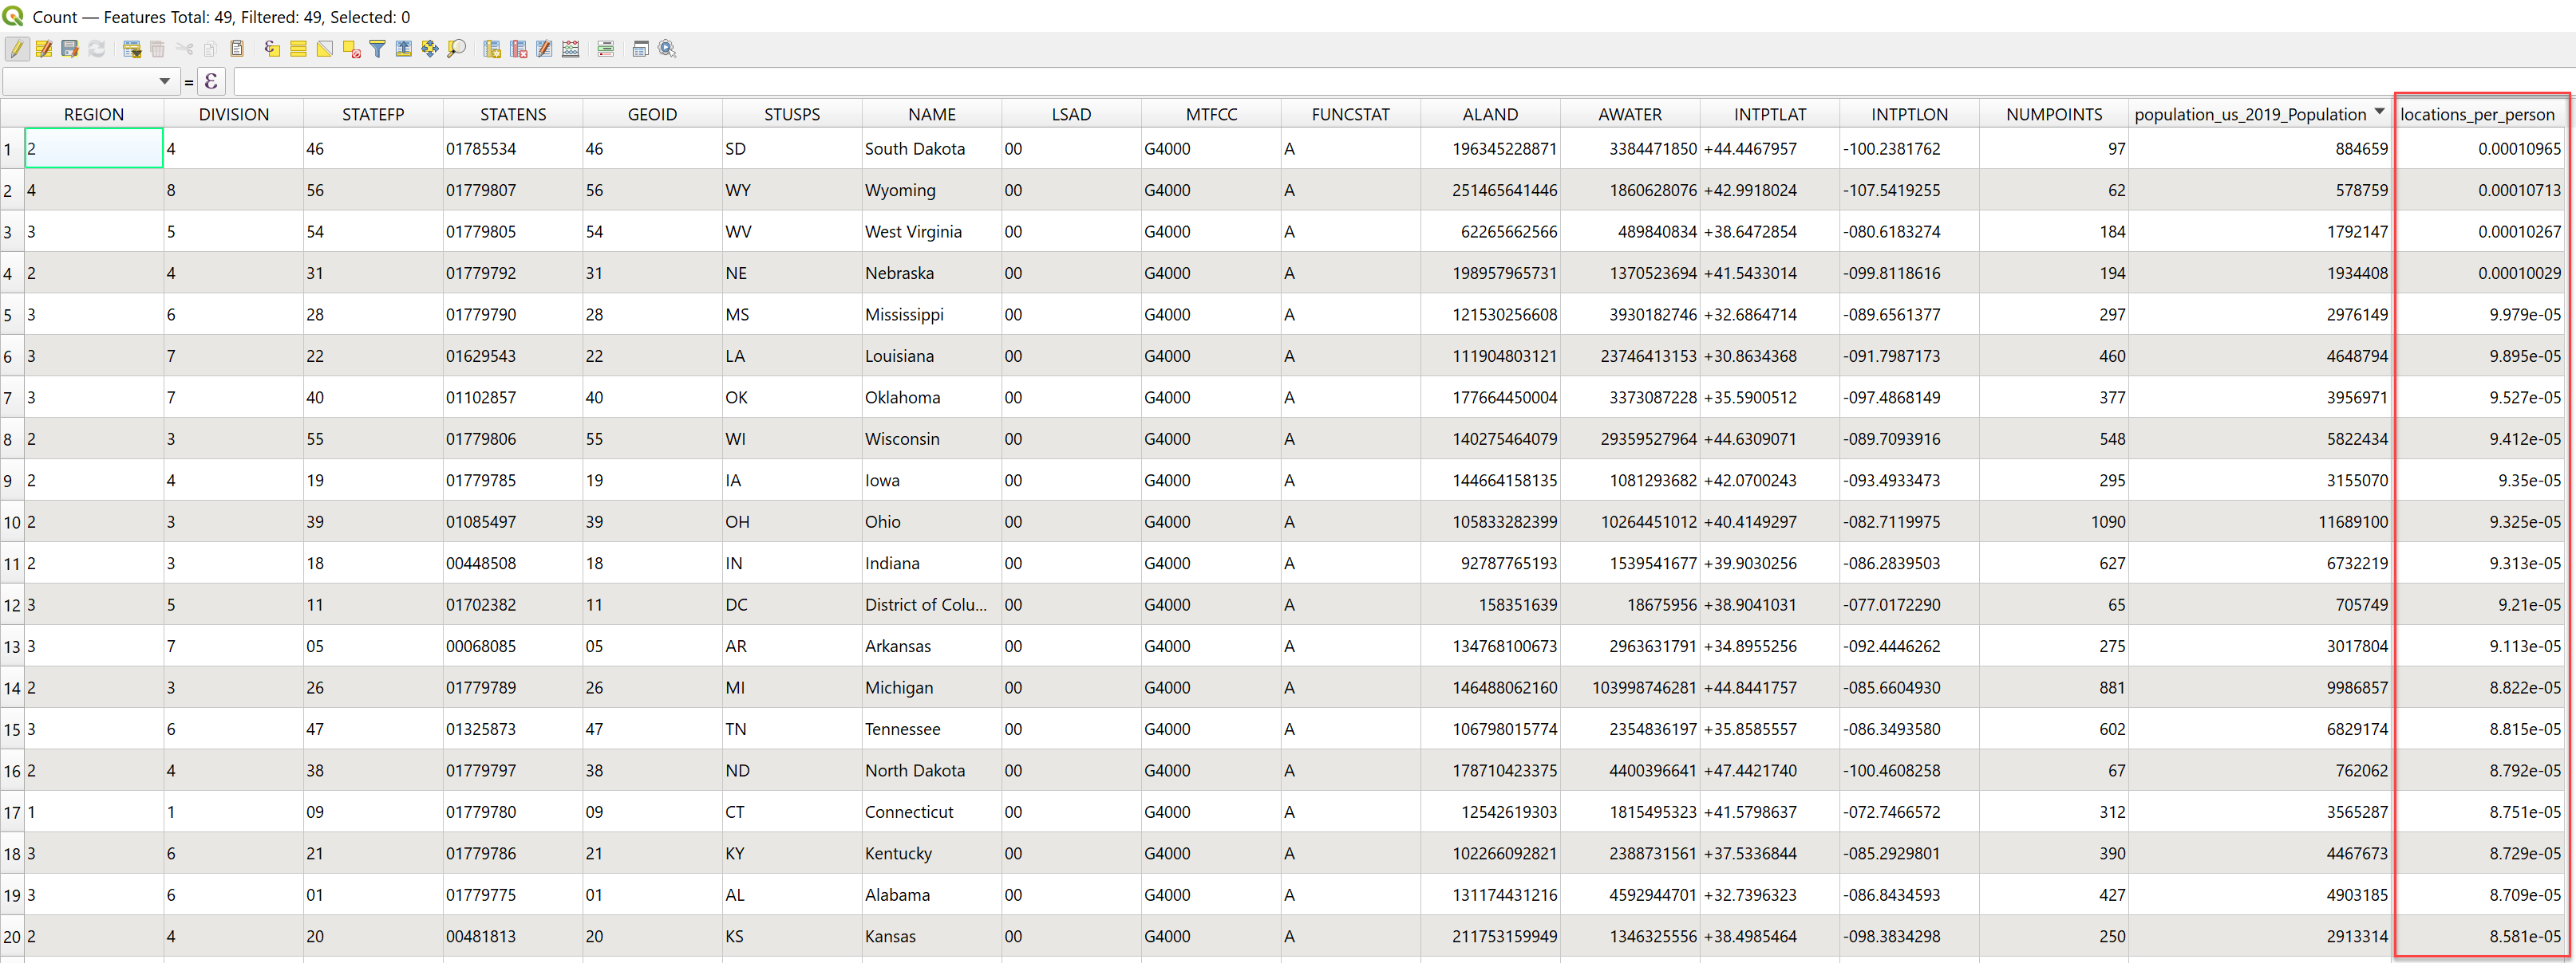This screenshot has height=963, width=2576.
Task: Copy selected rows to the clipboard
Action: coord(210,49)
